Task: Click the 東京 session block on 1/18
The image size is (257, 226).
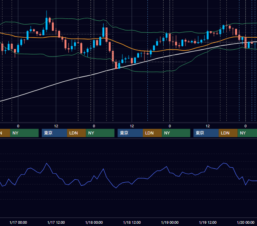Action: click(x=130, y=133)
